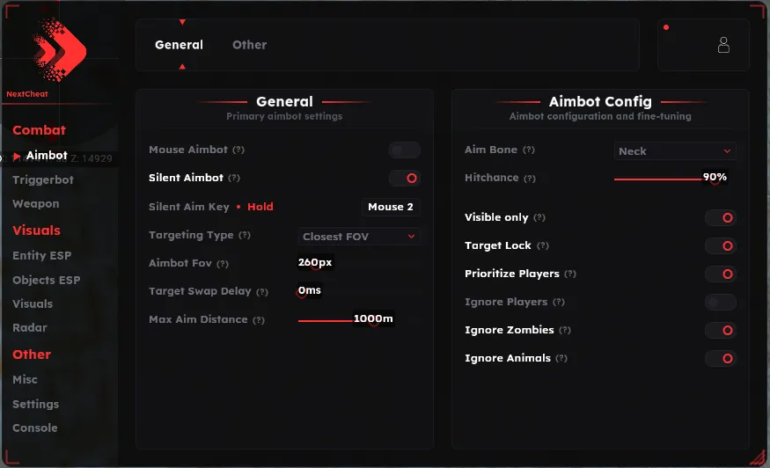Screen dimensions: 770x468
Task: Expand the Aim Bone Neck dropdown
Action: [x=675, y=151]
